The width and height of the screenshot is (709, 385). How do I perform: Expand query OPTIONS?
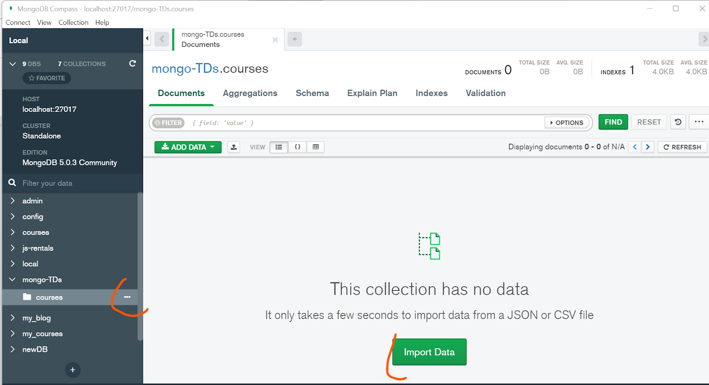click(x=567, y=123)
